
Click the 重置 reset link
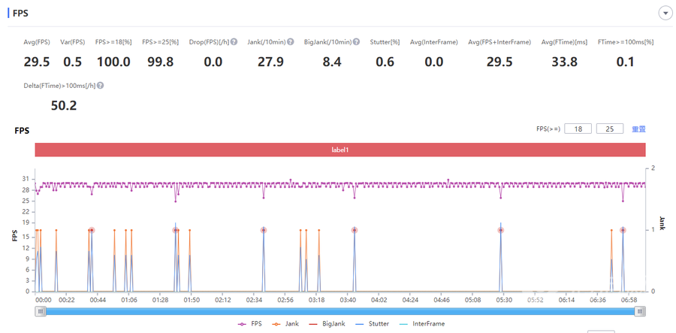coord(638,129)
